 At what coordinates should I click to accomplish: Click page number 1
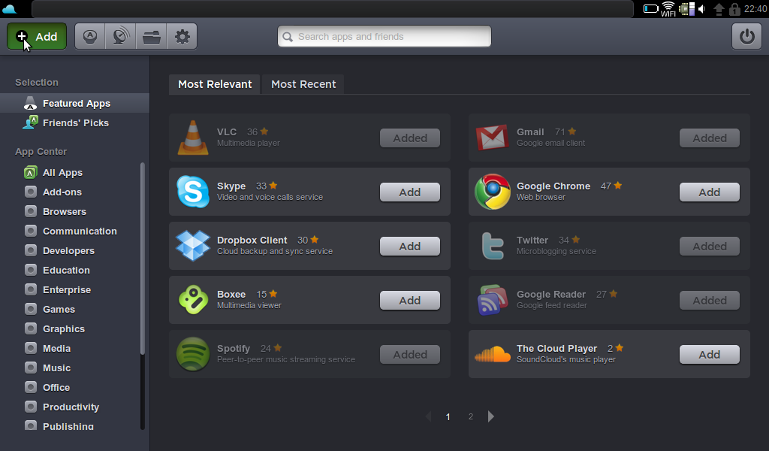448,416
